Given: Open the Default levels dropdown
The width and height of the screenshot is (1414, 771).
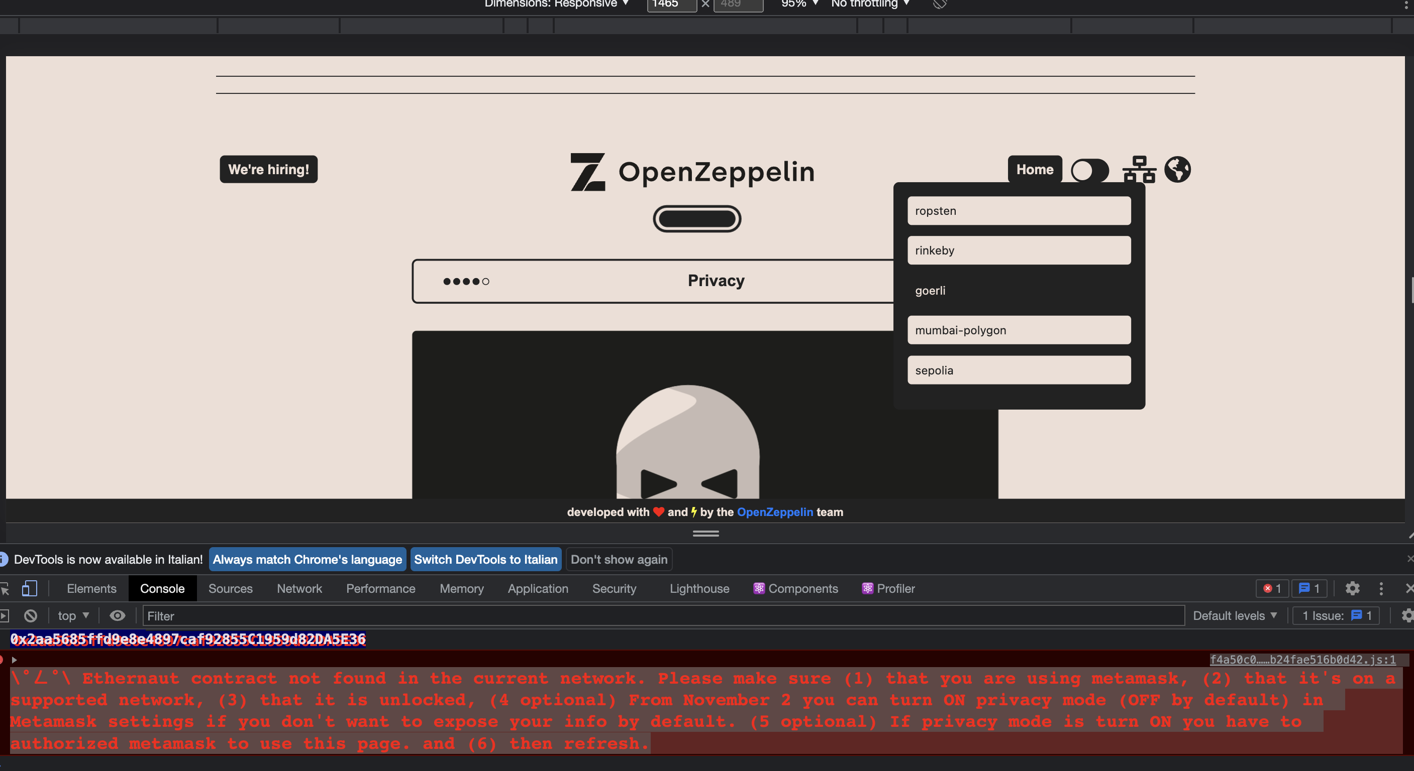Looking at the screenshot, I should (x=1235, y=615).
